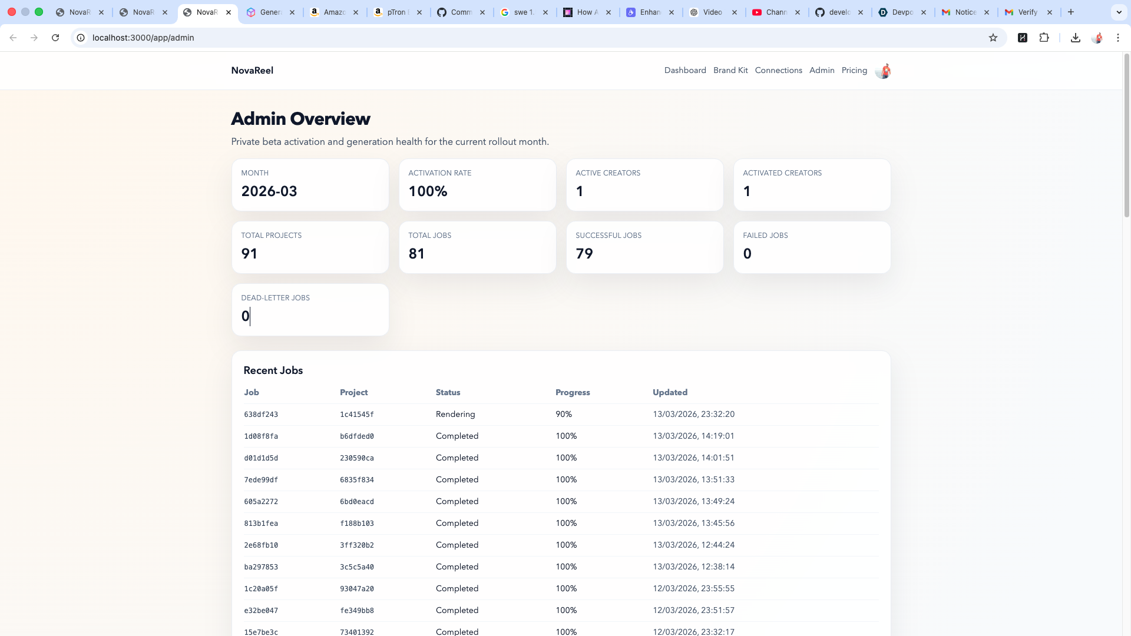
Task: Expand the tab search dropdown arrow
Action: (1119, 12)
